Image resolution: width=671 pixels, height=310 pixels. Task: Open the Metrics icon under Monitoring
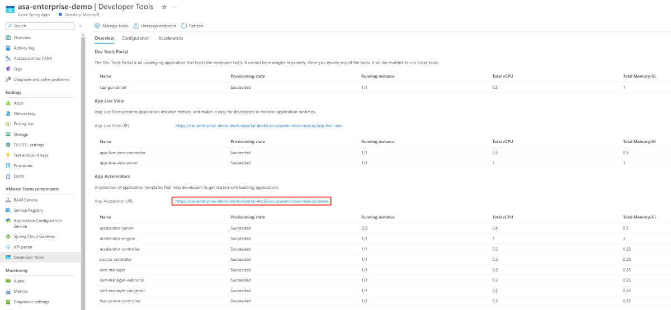click(x=8, y=292)
